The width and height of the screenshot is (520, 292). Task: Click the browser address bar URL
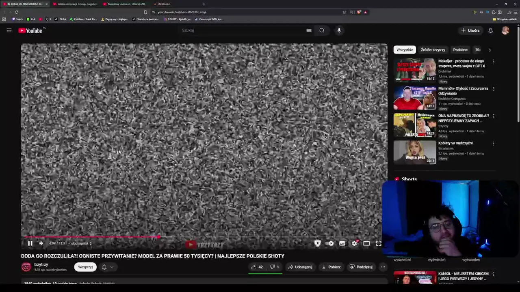[182, 12]
